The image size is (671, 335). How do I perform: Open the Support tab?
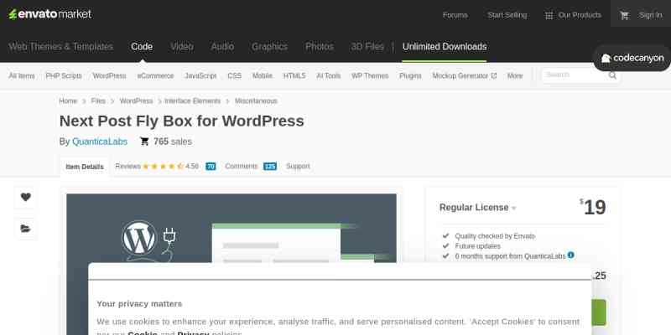pyautogui.click(x=298, y=166)
